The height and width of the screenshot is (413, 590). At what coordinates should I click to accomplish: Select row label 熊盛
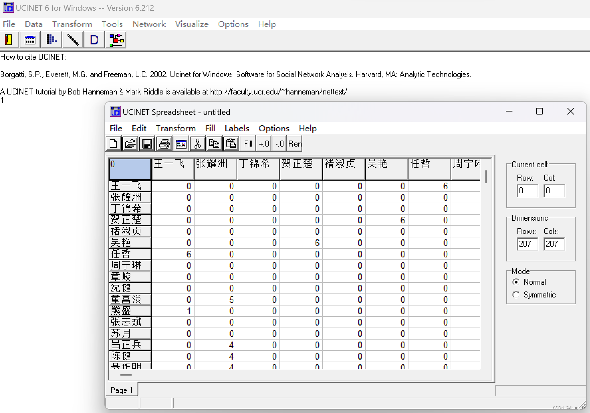click(x=130, y=311)
